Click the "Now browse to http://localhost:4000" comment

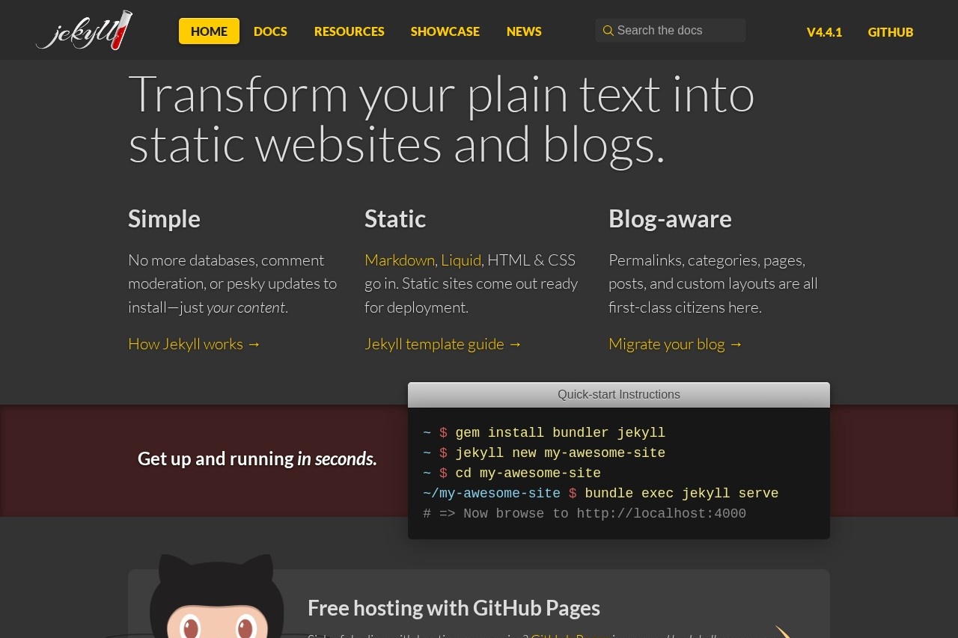click(585, 514)
